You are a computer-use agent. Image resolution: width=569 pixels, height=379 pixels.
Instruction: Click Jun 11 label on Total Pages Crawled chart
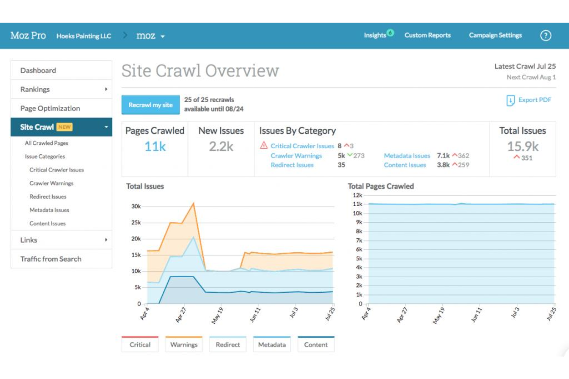476,315
